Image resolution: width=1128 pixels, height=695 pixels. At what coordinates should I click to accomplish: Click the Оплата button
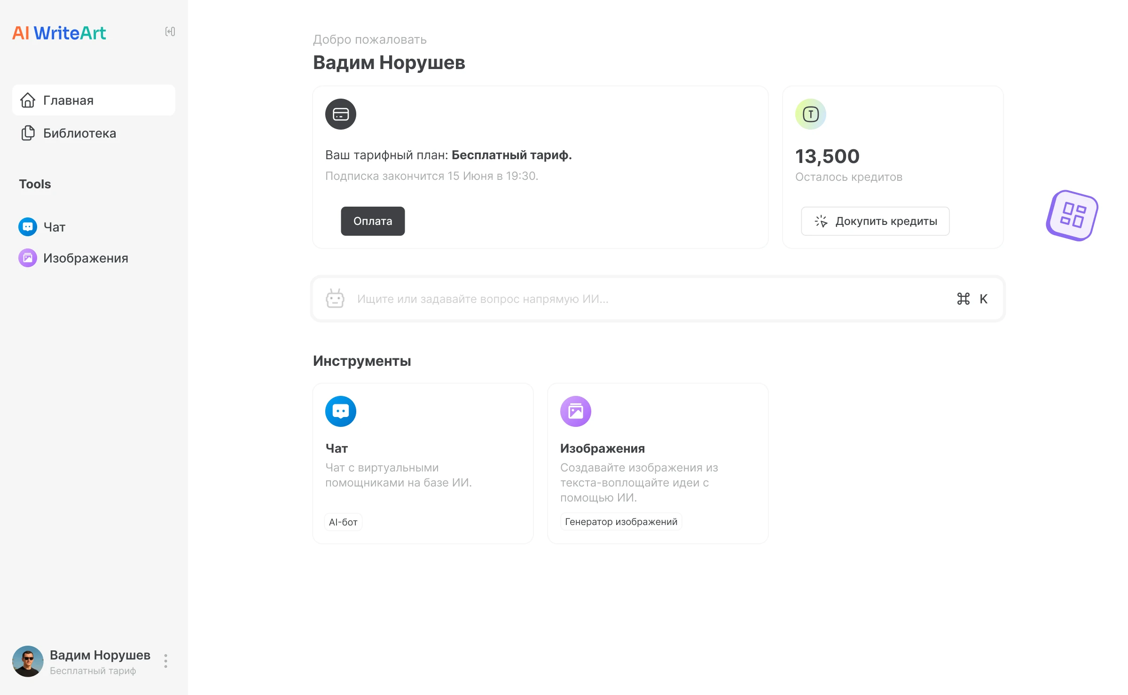click(x=373, y=221)
